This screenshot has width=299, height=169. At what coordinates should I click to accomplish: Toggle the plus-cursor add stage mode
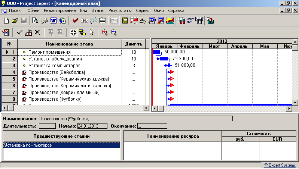tap(73, 32)
